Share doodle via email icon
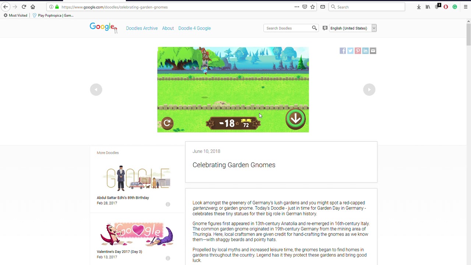This screenshot has height=265, width=471. pos(373,51)
